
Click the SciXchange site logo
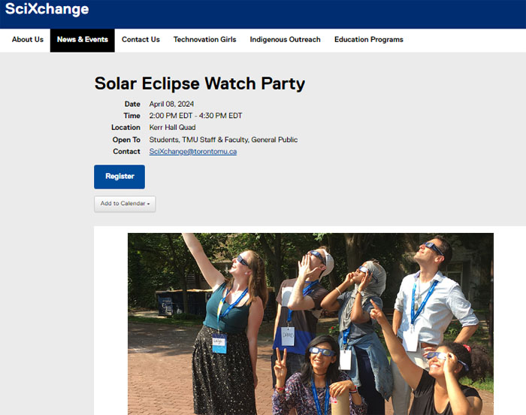point(47,10)
